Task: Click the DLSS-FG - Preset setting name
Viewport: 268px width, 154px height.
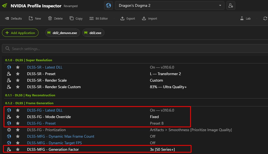Action: [x=41, y=123]
